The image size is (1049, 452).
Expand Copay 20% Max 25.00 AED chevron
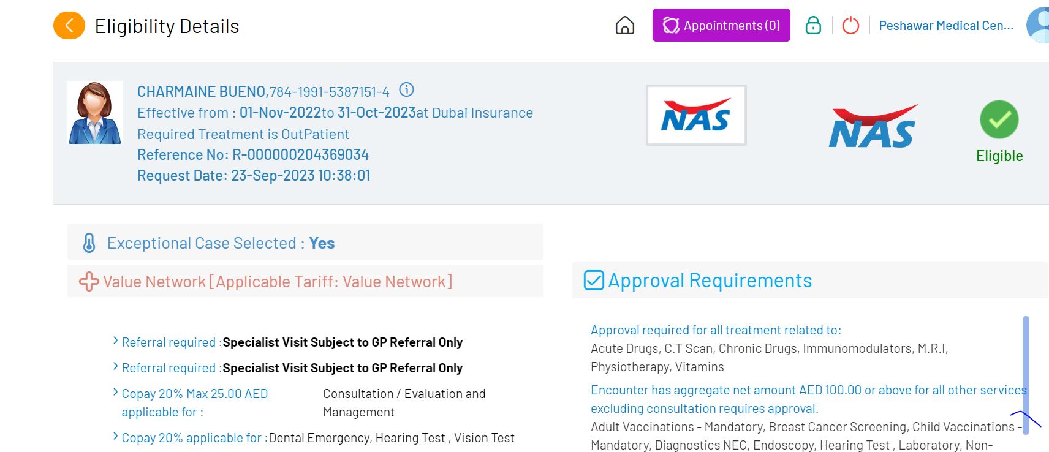click(115, 393)
